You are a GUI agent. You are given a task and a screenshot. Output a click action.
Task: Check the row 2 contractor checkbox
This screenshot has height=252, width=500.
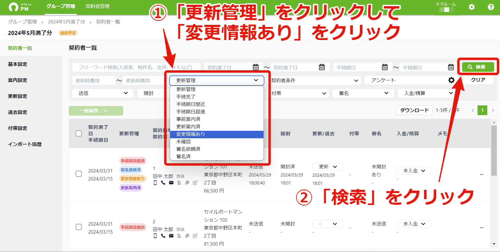coord(79,227)
